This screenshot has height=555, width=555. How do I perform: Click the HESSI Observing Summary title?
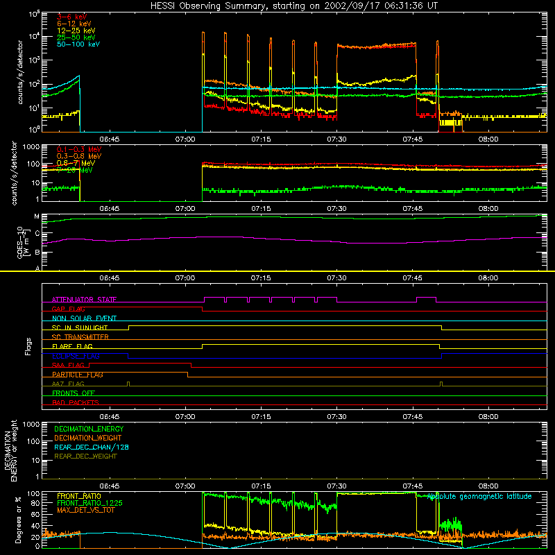(293, 6)
